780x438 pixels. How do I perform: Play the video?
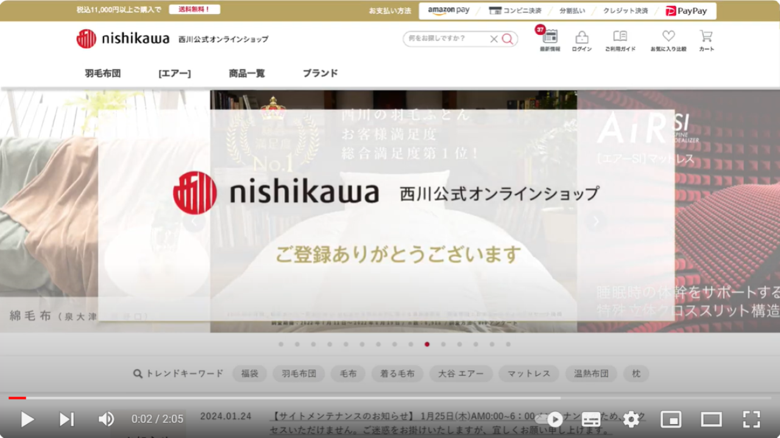coord(27,419)
